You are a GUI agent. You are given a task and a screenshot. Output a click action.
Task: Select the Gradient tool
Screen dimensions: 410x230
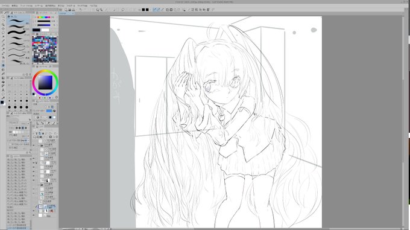3,78
